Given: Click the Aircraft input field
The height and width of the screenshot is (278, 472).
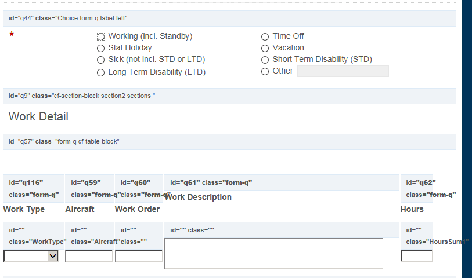Looking at the screenshot, I should (89, 256).
